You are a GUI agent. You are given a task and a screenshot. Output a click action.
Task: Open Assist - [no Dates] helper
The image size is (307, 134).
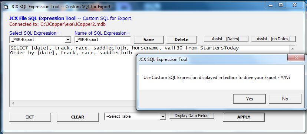point(273,39)
